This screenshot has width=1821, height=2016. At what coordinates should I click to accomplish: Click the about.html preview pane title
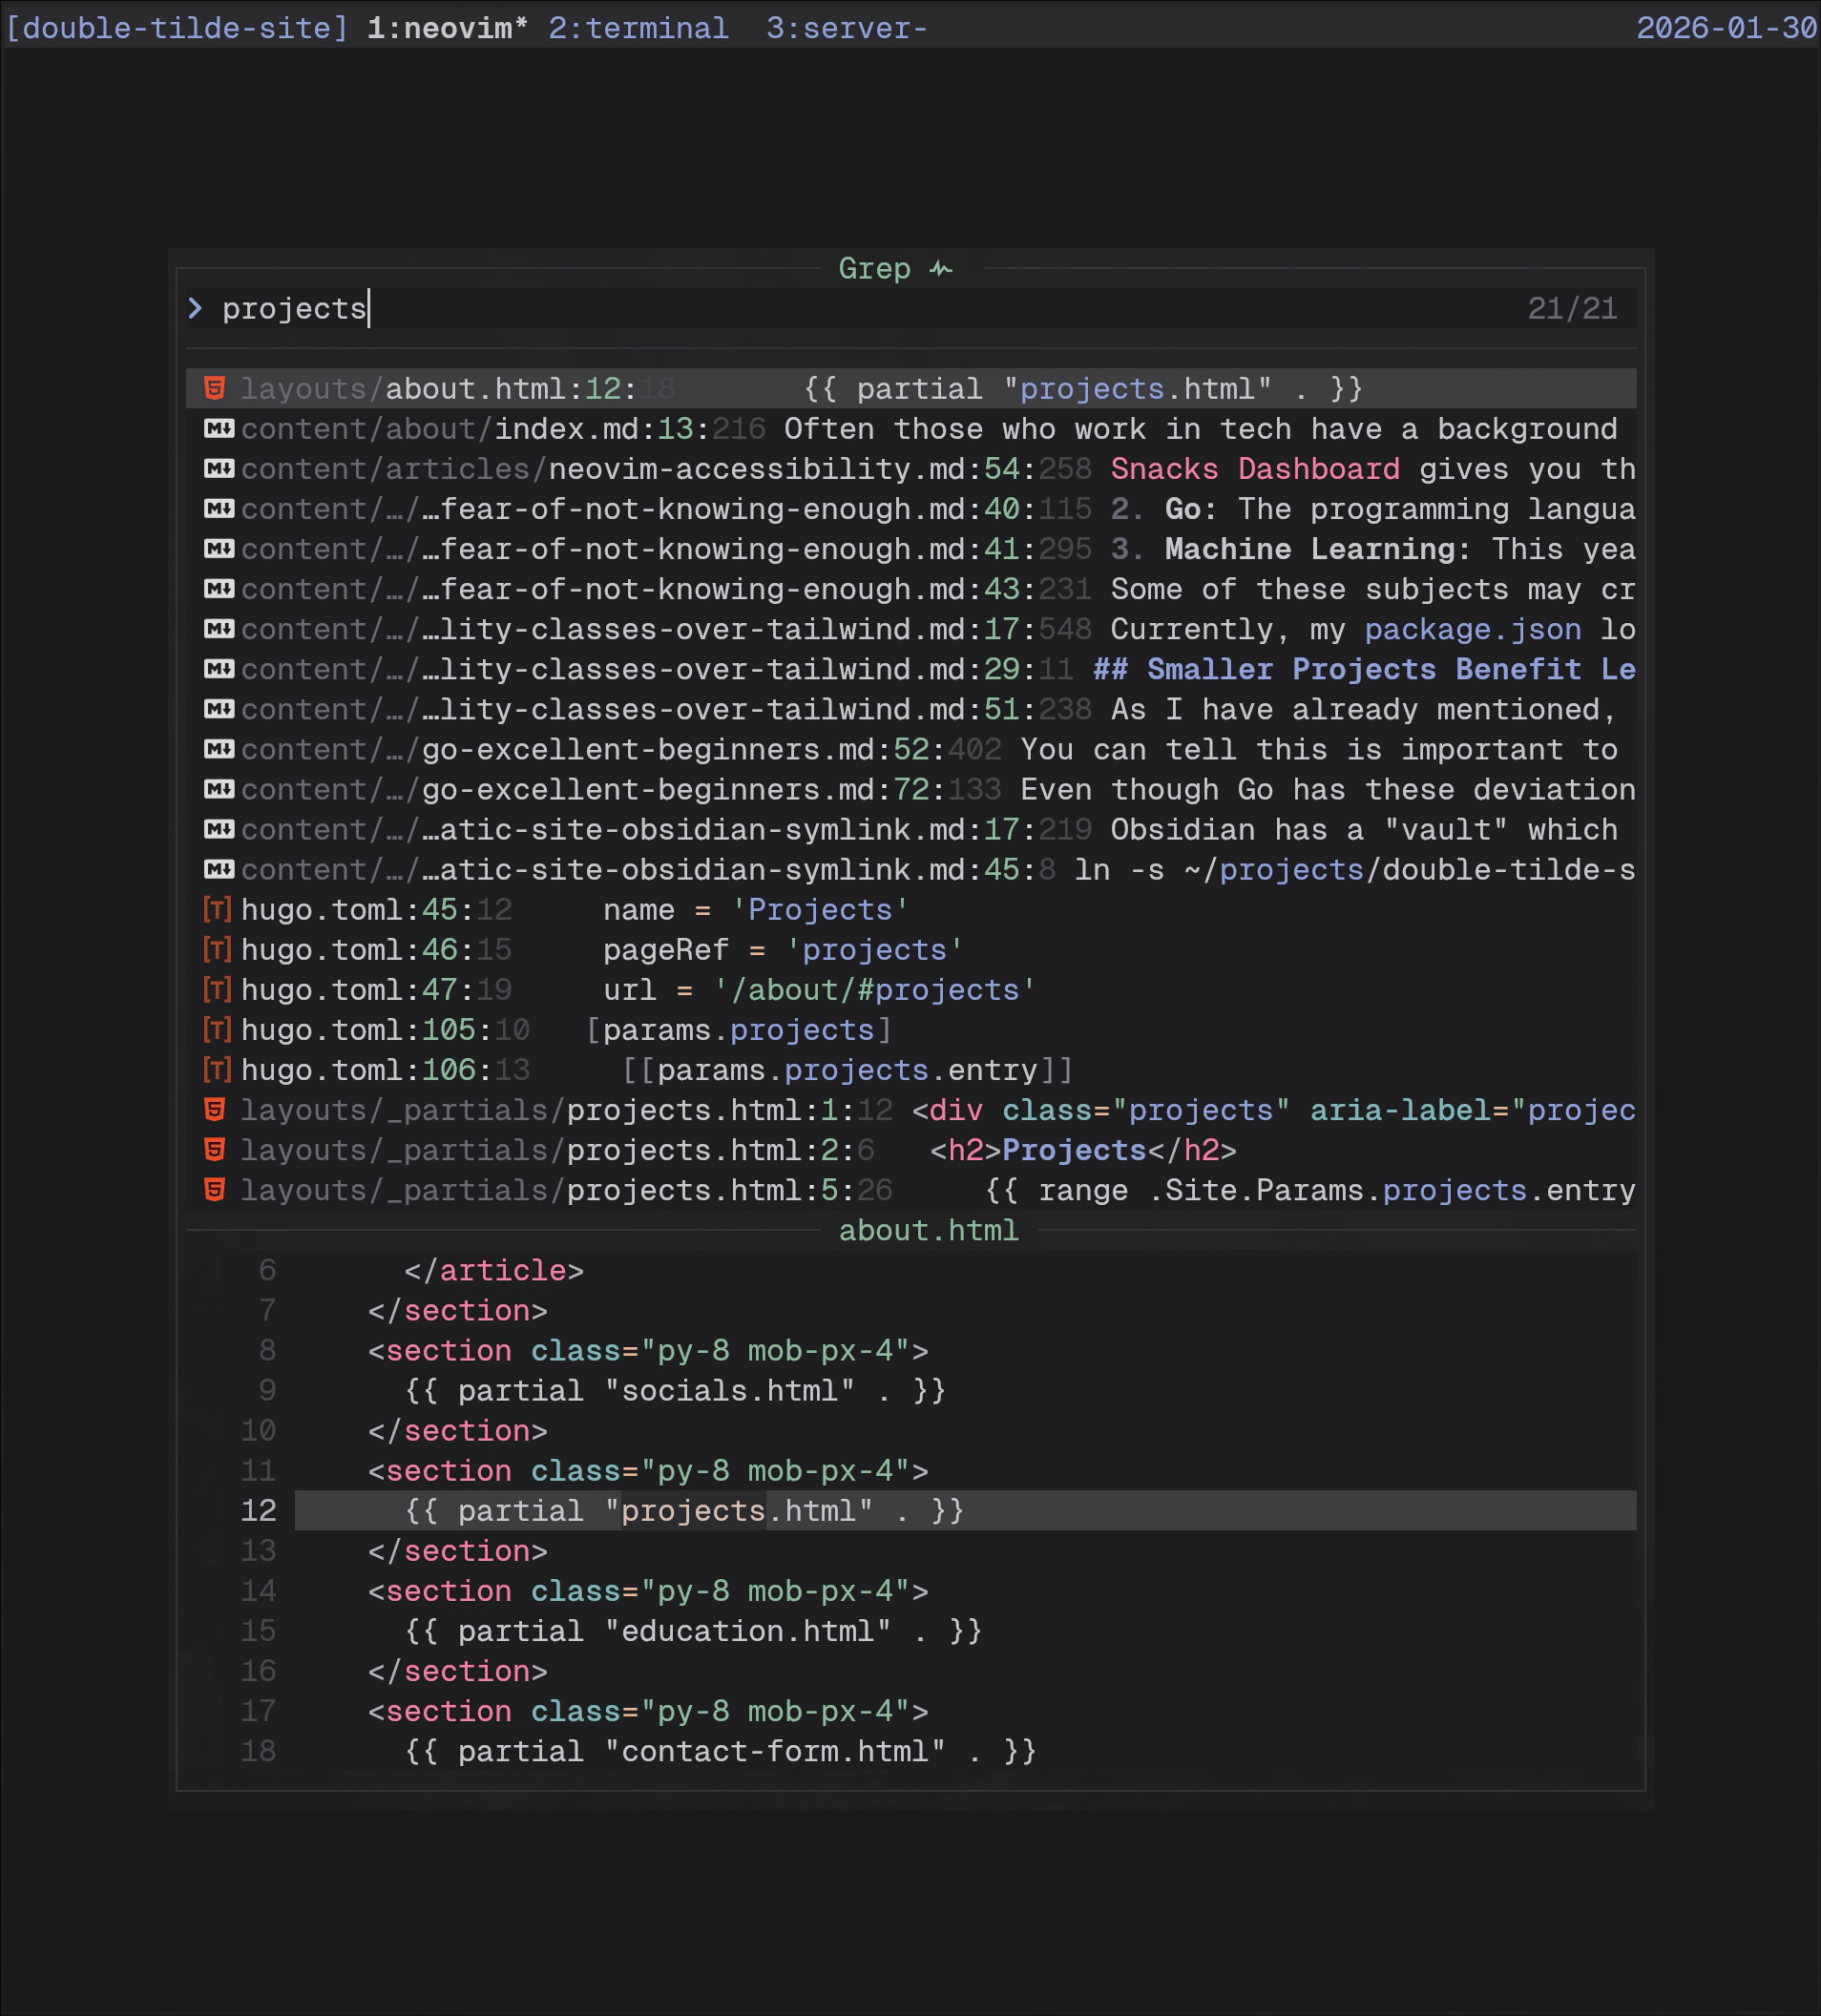pos(929,1231)
